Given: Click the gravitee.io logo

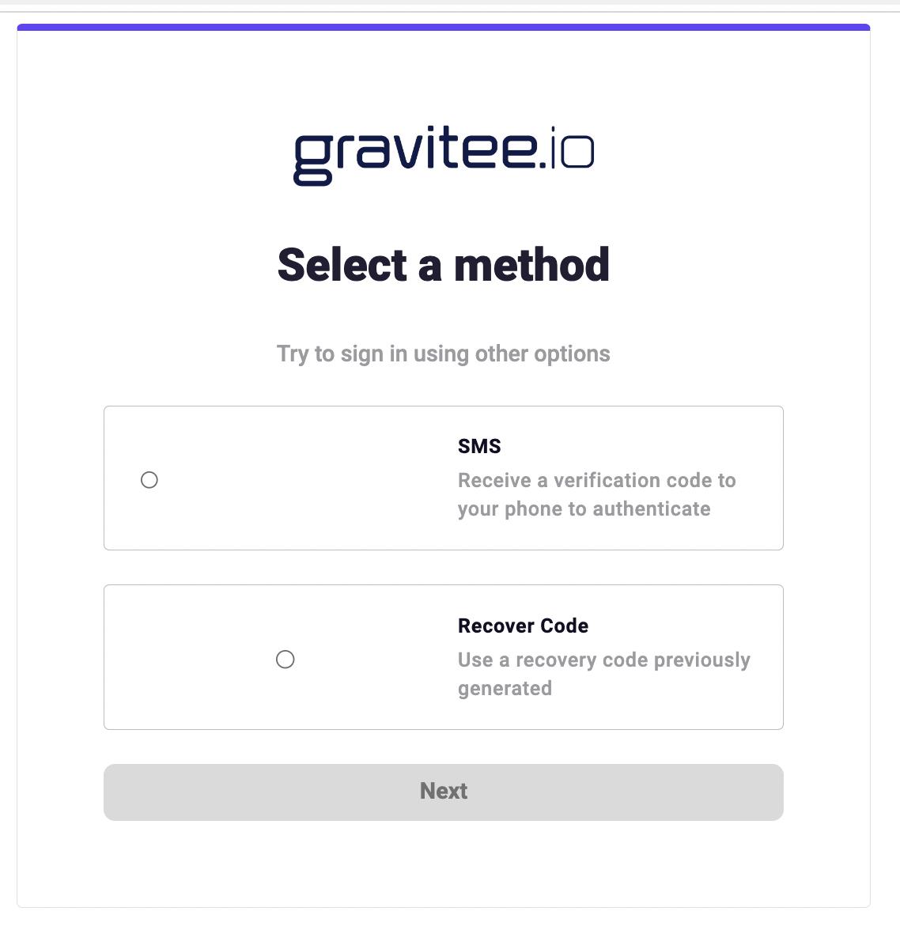Looking at the screenshot, I should (x=443, y=154).
